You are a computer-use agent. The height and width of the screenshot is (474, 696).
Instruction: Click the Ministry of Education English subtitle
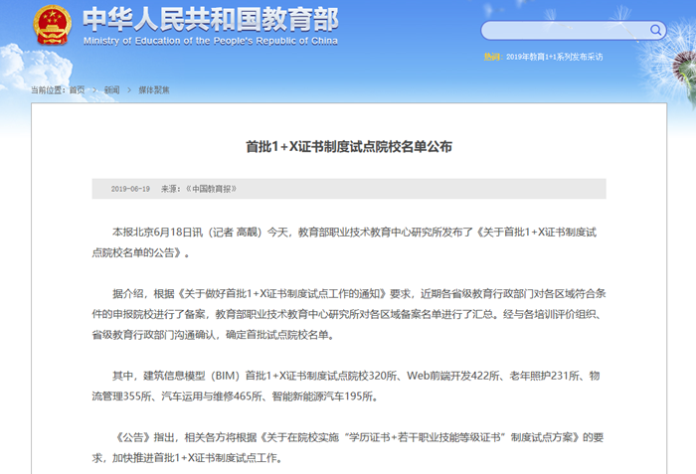211,41
